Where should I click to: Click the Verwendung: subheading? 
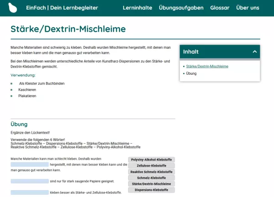(23, 75)
